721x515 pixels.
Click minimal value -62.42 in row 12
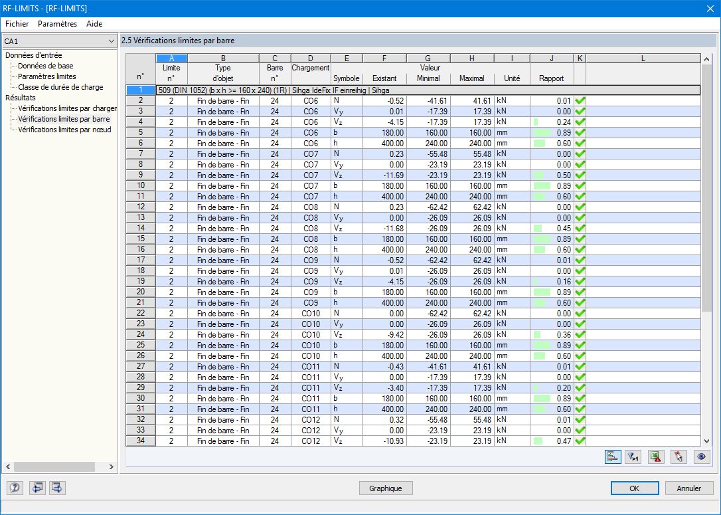click(428, 207)
